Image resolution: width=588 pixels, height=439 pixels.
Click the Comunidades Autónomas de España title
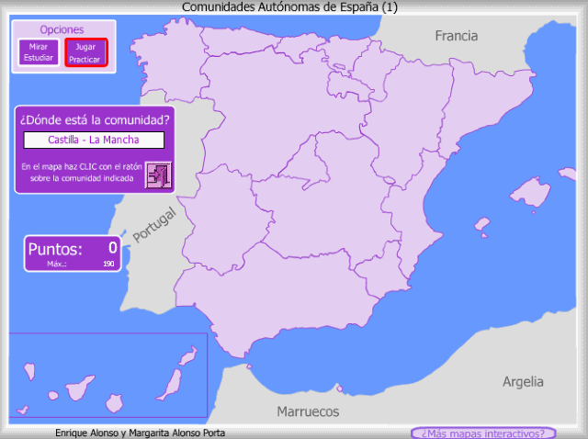tap(289, 6)
